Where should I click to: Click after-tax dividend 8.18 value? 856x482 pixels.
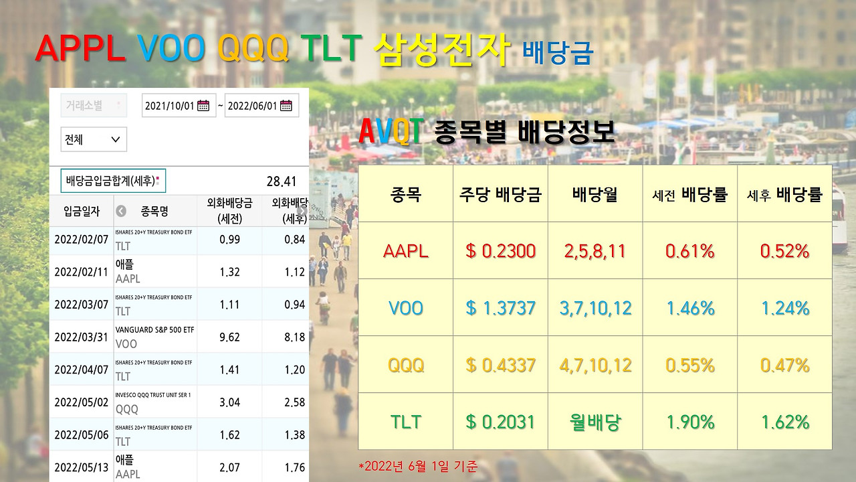click(294, 337)
